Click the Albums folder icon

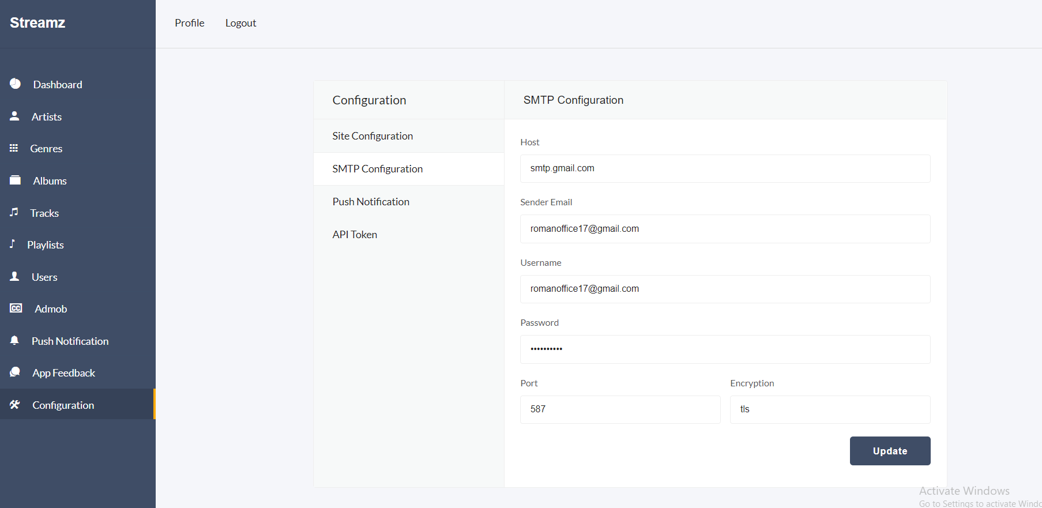pyautogui.click(x=15, y=180)
